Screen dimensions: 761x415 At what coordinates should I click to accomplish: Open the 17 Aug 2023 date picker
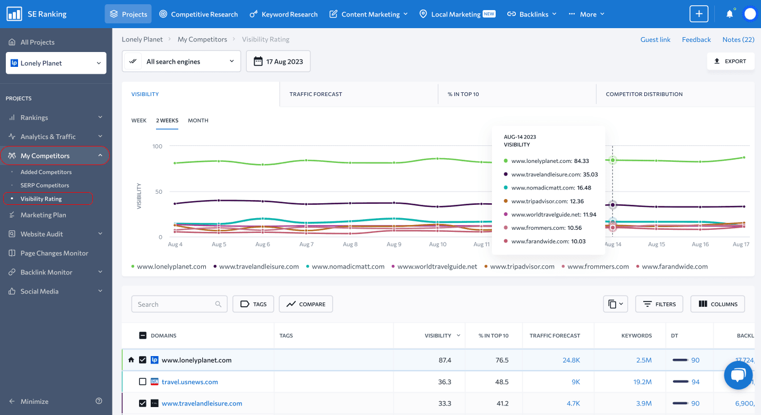point(279,62)
